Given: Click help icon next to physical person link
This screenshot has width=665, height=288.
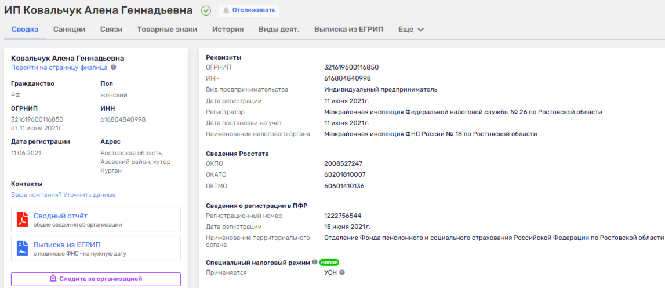Looking at the screenshot, I should [114, 67].
